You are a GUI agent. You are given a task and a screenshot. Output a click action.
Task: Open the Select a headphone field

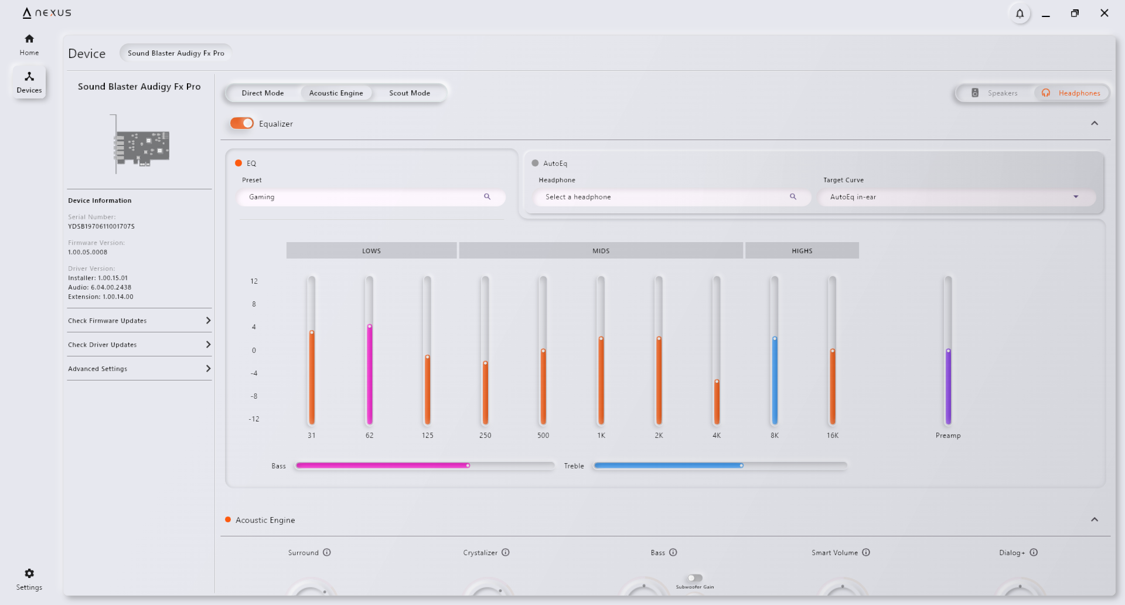673,197
